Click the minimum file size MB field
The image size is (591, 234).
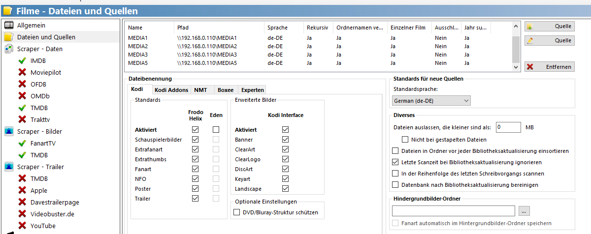click(508, 127)
